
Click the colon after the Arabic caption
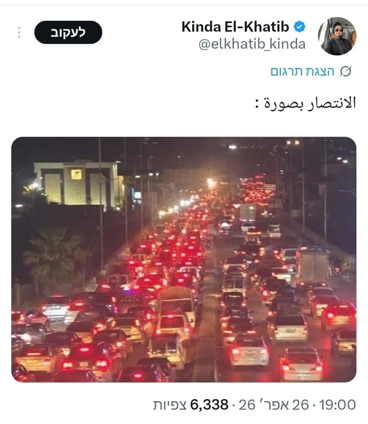(x=257, y=104)
